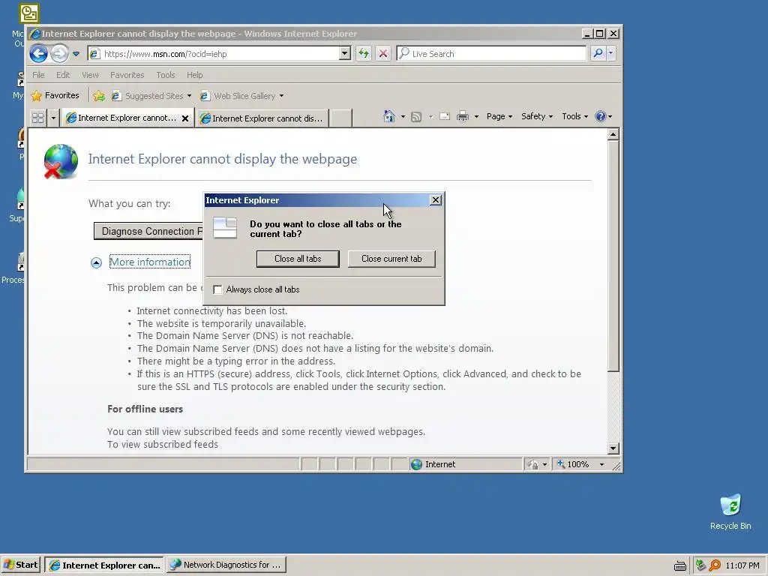Click the Print icon
Screen dimensions: 768x576
462,116
